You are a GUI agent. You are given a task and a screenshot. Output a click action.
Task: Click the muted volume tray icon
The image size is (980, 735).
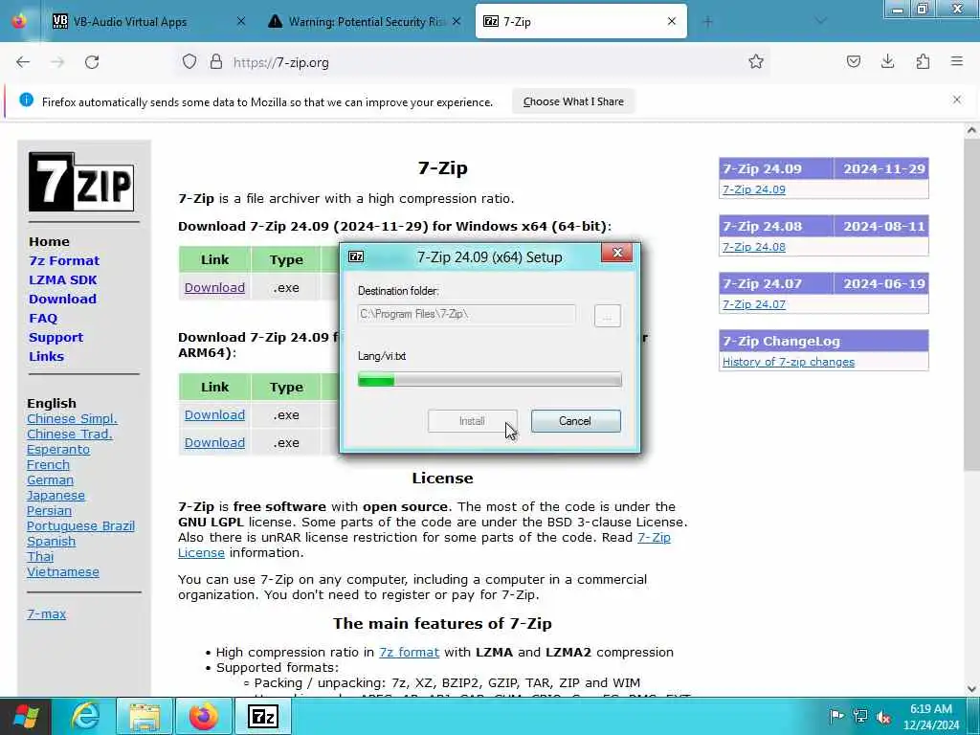pyautogui.click(x=883, y=716)
